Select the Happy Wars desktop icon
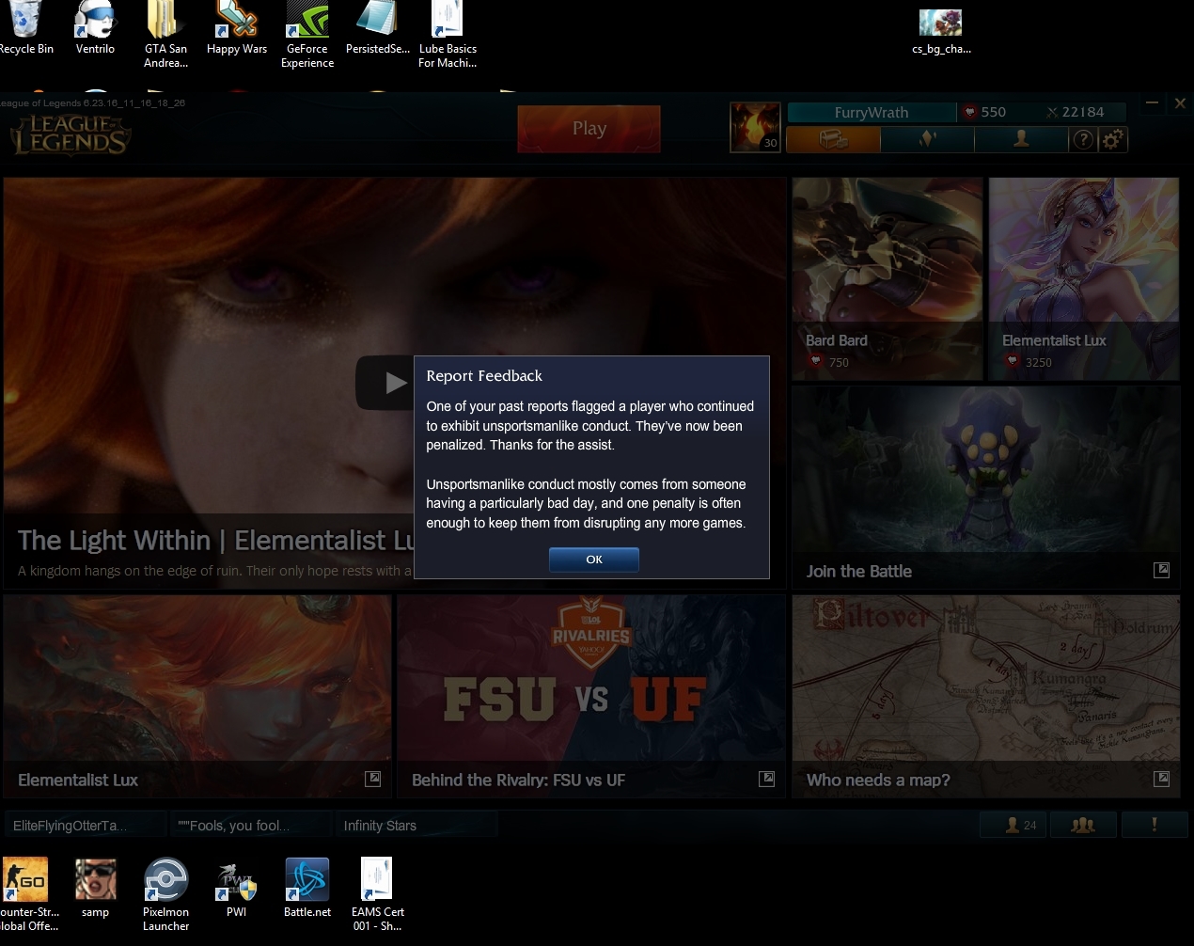Image resolution: width=1194 pixels, height=946 pixels. 237,29
